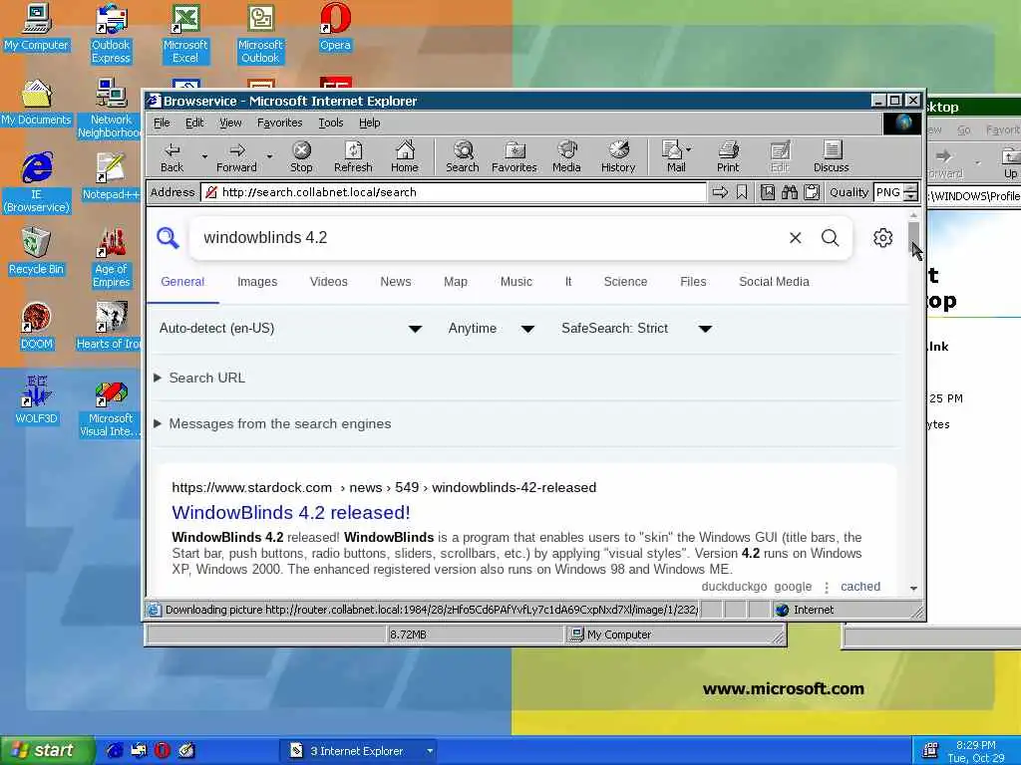
Task: Launch Opera from quick launch bar
Action: (163, 751)
